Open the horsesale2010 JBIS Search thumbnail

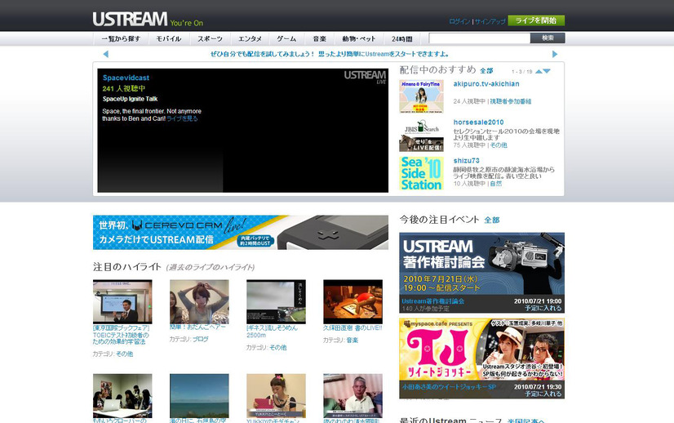[421, 135]
